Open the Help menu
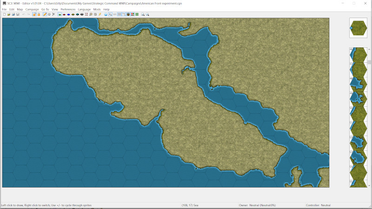The image size is (372, 209). pyautogui.click(x=106, y=9)
